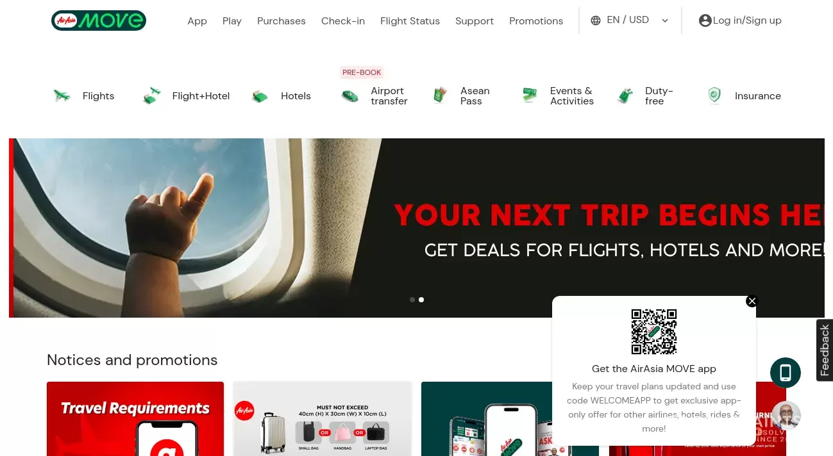The width and height of the screenshot is (833, 456).
Task: Select the Airport transfer car icon
Action: [349, 97]
